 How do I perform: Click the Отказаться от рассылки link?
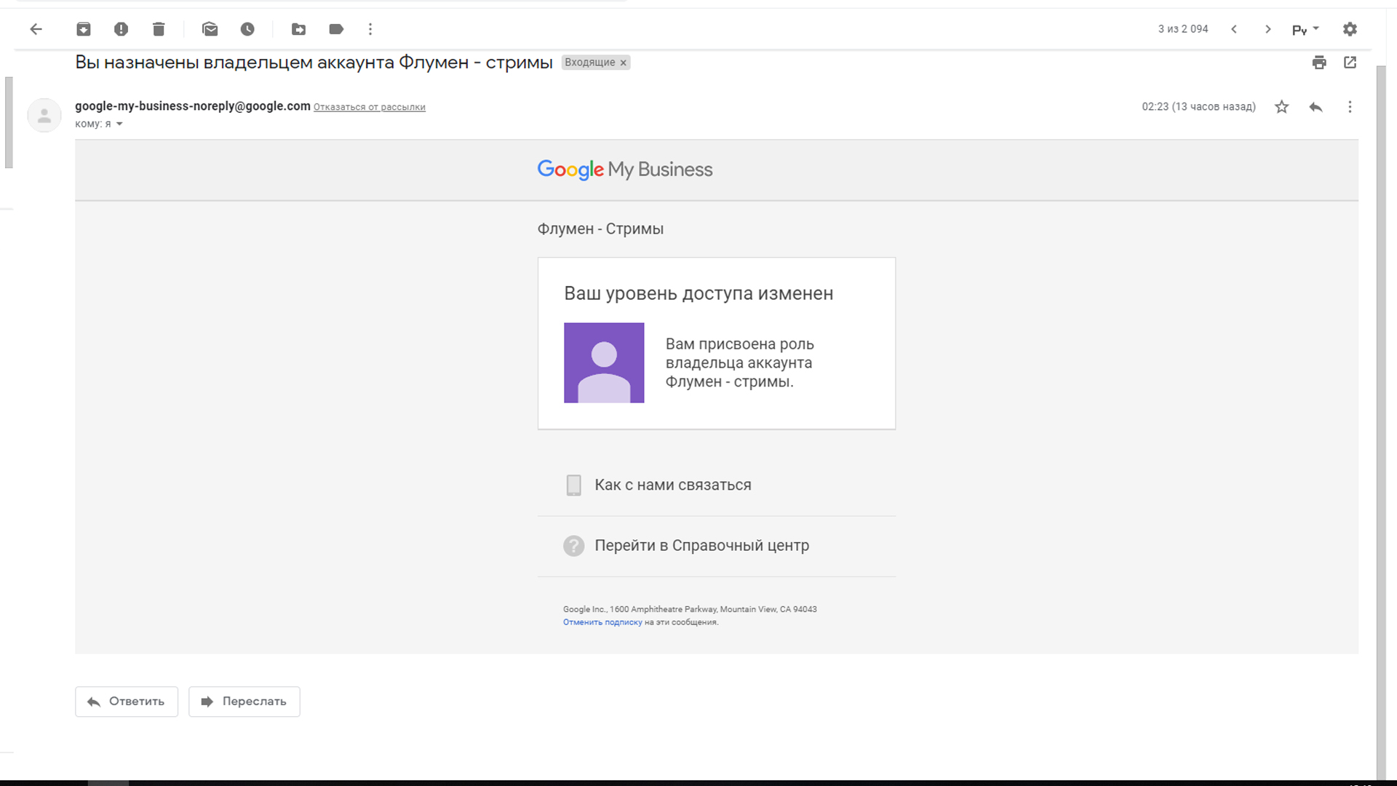pyautogui.click(x=370, y=107)
